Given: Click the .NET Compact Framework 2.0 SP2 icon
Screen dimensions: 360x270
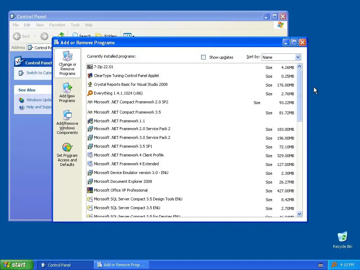Looking at the screenshot, I should click(x=90, y=102).
